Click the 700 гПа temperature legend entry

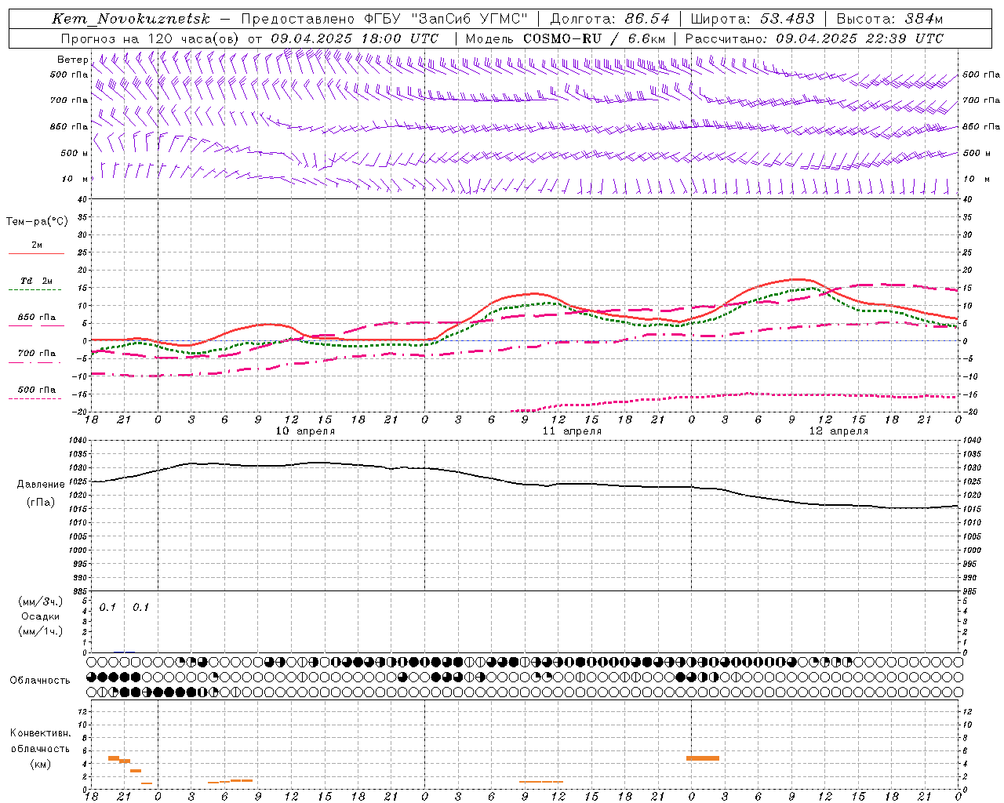click(37, 354)
